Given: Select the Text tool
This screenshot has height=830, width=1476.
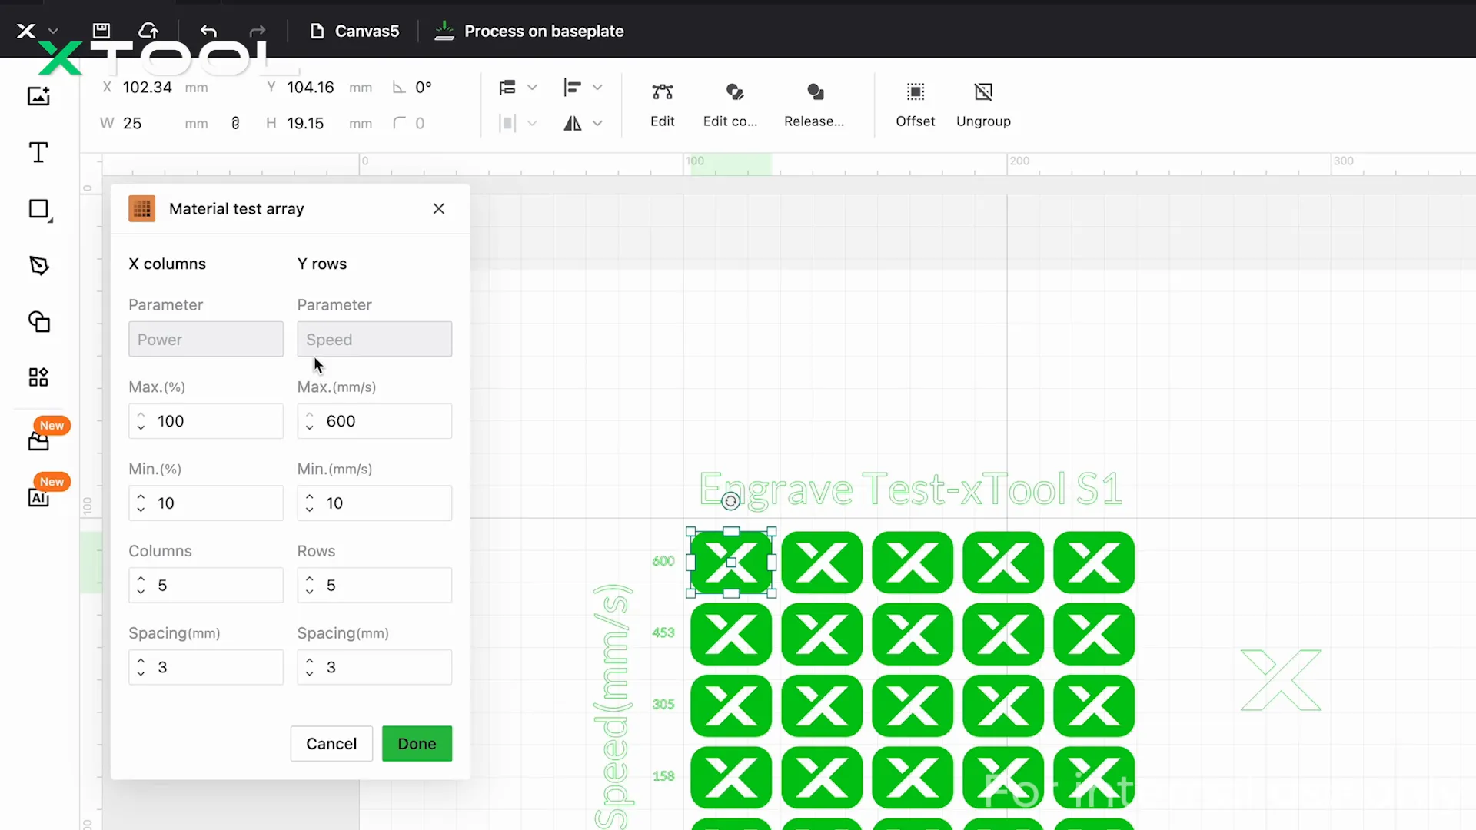Looking at the screenshot, I should (x=38, y=152).
